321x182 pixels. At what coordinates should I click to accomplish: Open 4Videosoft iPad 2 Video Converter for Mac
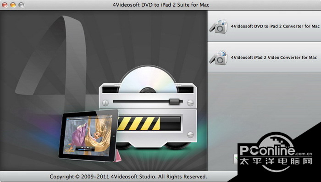264,57
